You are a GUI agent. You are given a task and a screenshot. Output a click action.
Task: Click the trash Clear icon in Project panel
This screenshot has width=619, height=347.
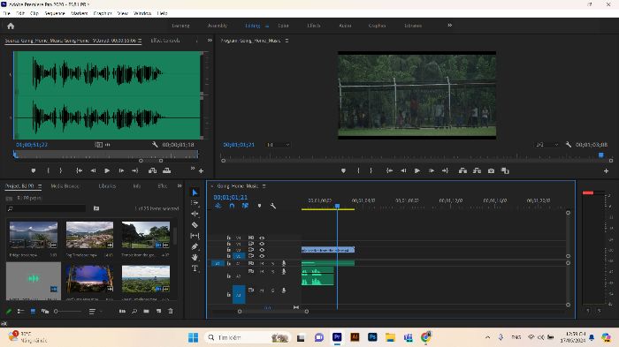coord(171,311)
